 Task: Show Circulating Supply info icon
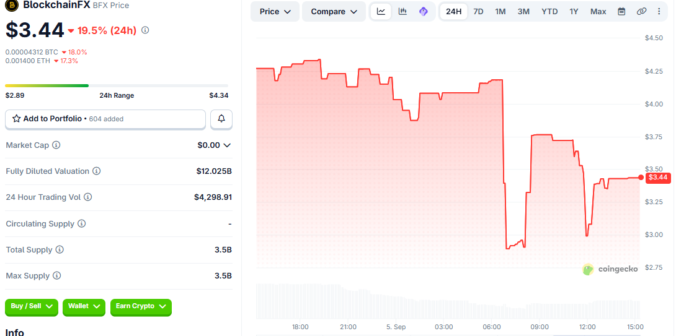(81, 224)
